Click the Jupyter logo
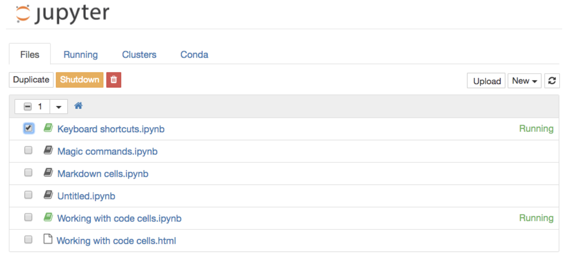Image resolution: width=563 pixels, height=254 pixels. tap(63, 14)
